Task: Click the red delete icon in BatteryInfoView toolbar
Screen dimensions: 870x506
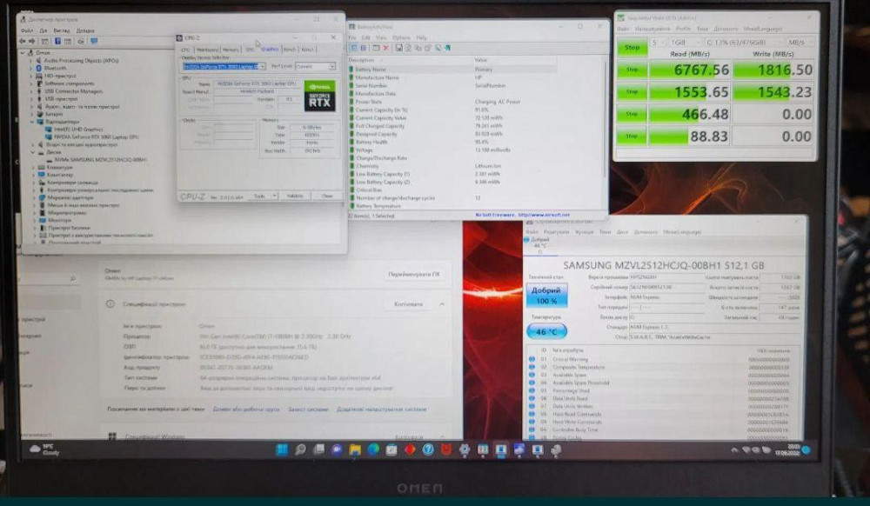Action: [x=385, y=49]
